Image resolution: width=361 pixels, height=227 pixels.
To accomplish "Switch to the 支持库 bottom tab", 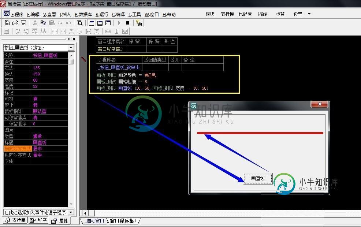I will pos(15,220).
